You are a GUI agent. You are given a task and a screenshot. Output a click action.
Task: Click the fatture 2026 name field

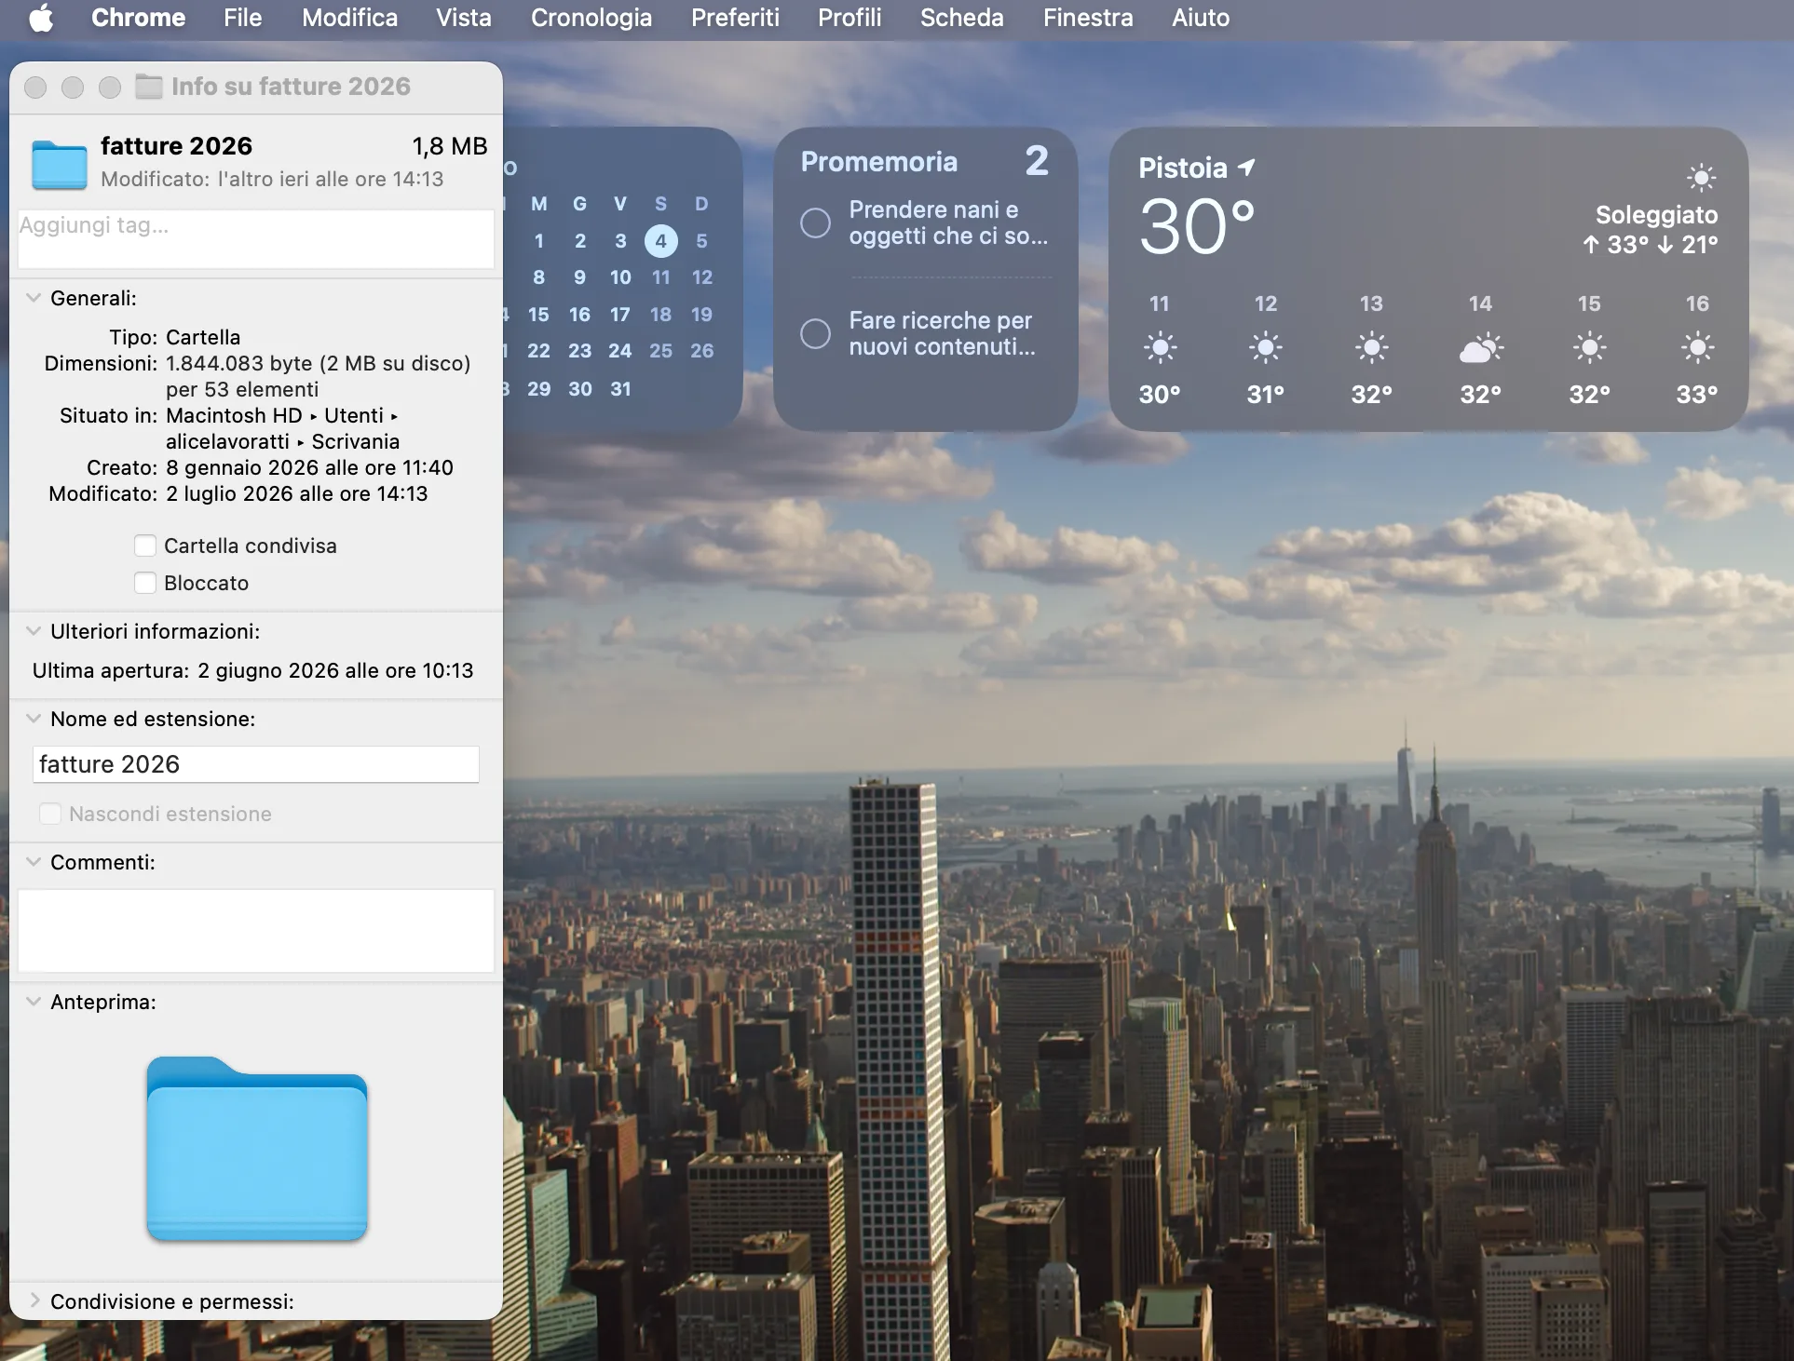256,764
